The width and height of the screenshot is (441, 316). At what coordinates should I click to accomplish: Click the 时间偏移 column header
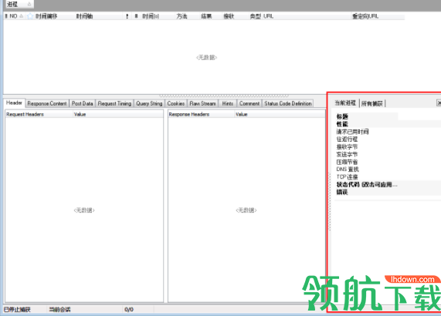46,16
